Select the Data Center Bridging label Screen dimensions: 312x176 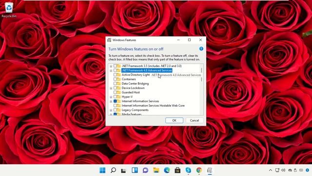(x=135, y=84)
